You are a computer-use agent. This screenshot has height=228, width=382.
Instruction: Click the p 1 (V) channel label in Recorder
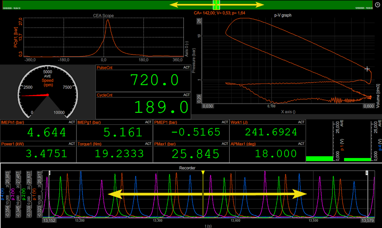[34, 194]
